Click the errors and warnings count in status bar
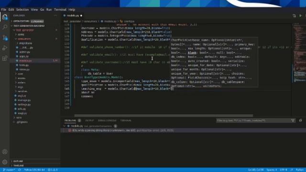The height and width of the screenshot is (172, 306). (53, 170)
